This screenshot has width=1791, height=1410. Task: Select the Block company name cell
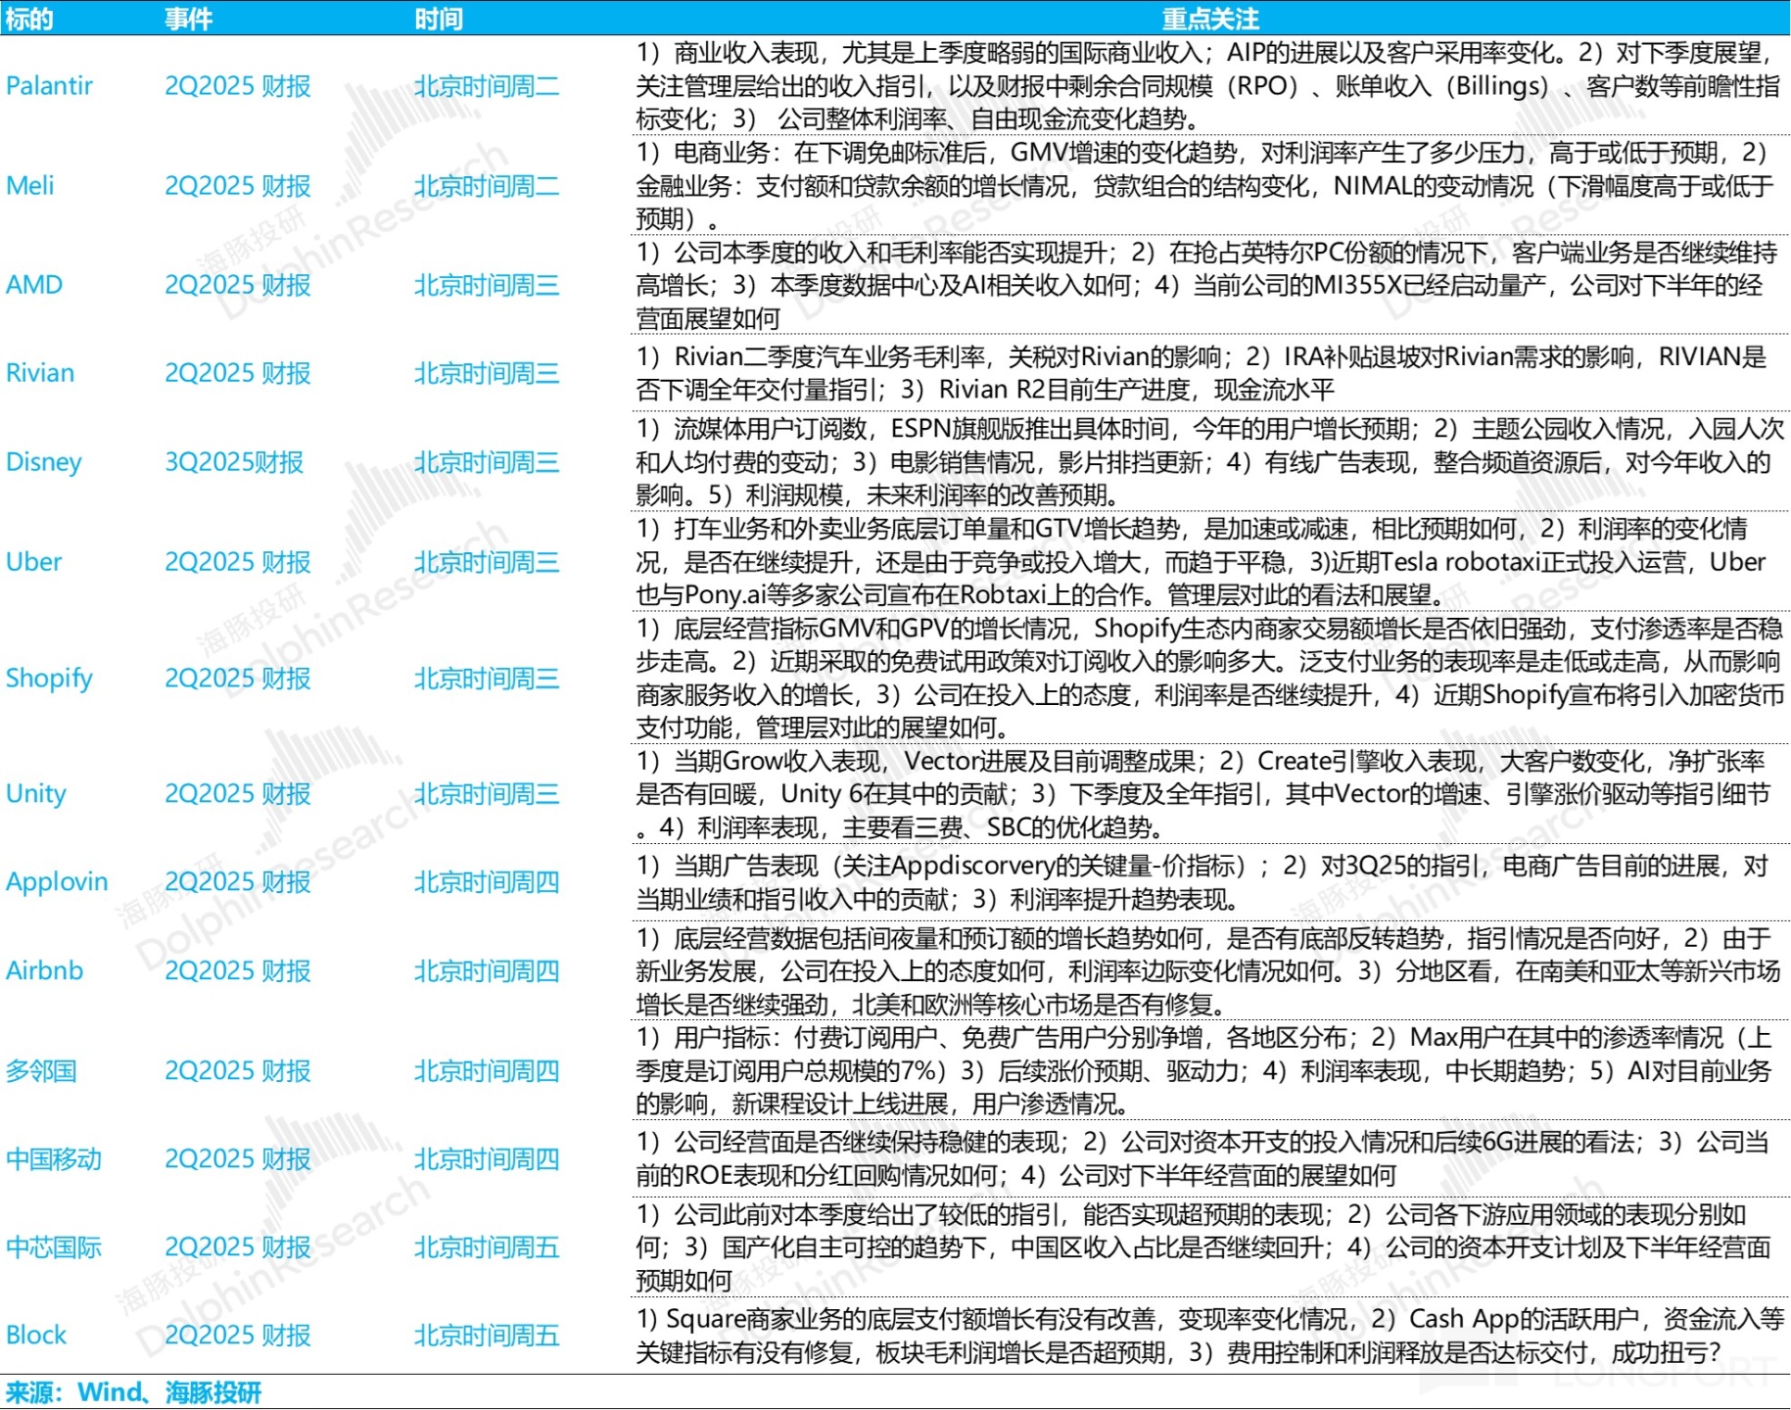(x=36, y=1335)
